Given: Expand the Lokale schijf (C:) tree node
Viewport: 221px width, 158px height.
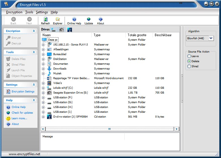Looking at the screenshot, I should pyautogui.click(x=43, y=88).
